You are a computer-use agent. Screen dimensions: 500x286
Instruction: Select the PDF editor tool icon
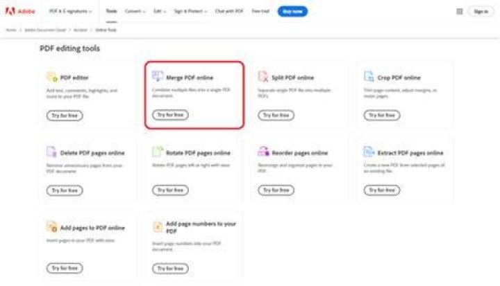52,77
